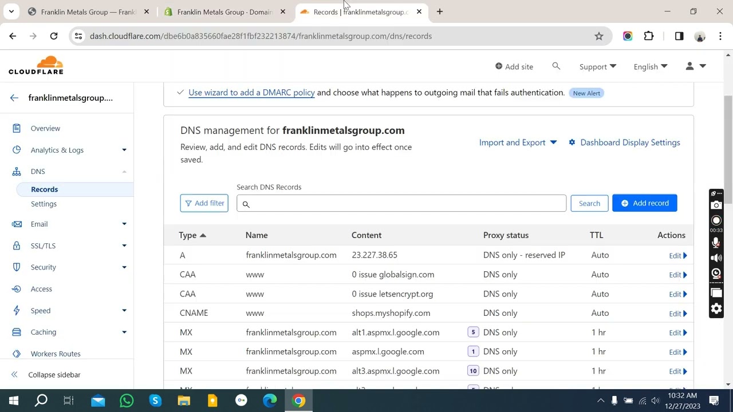Click the Dashboard Display Settings gear icon
Image resolution: width=733 pixels, height=412 pixels.
(572, 142)
